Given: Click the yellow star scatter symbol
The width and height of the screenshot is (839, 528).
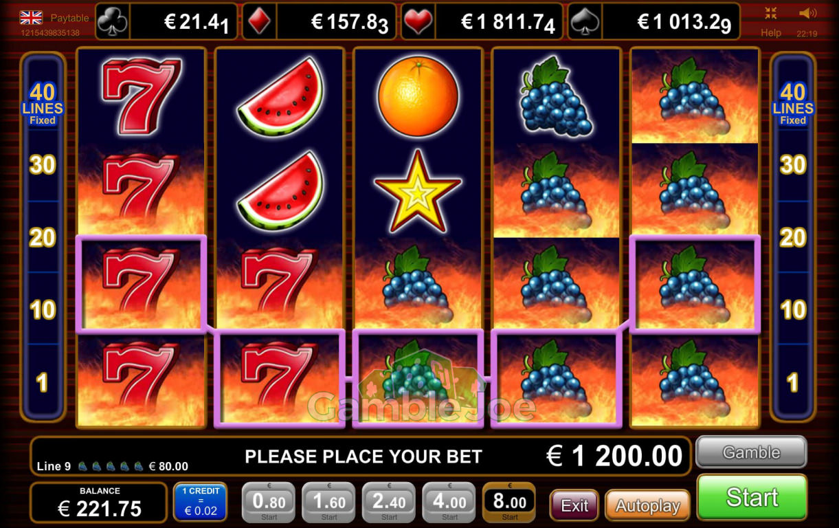Looking at the screenshot, I should click(x=418, y=191).
